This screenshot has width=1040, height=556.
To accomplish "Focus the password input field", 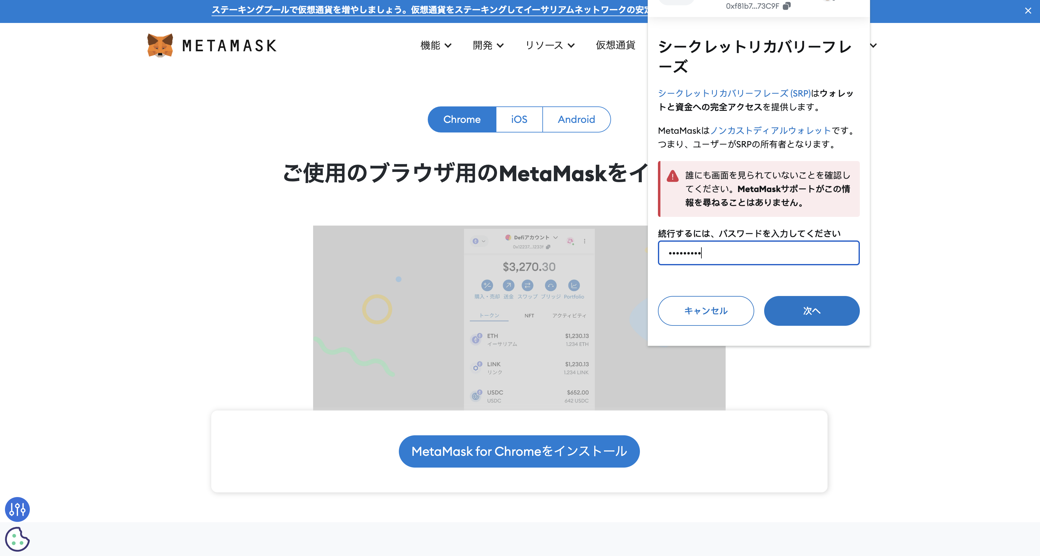I will coord(759,253).
